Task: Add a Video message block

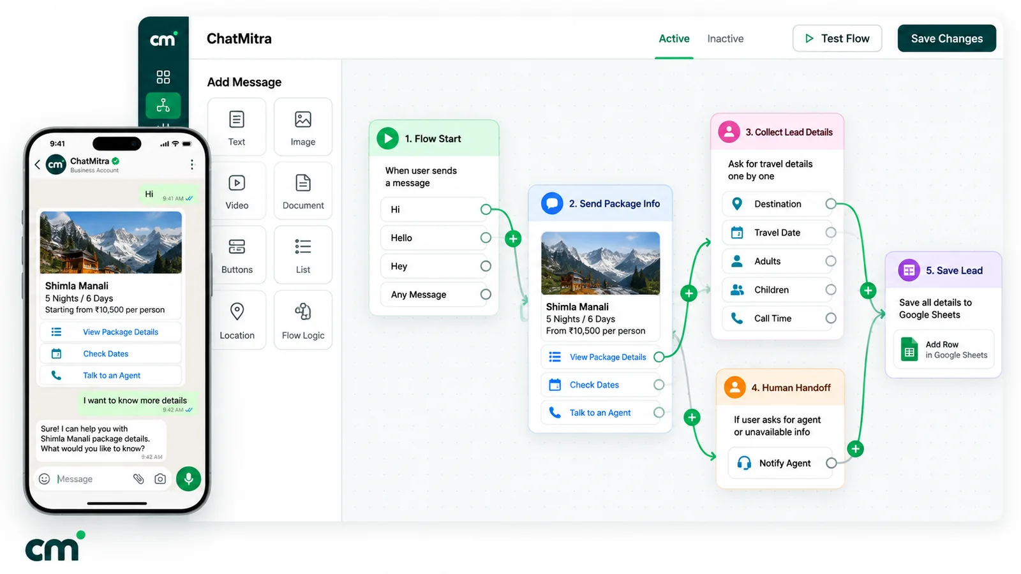Action: (x=237, y=191)
